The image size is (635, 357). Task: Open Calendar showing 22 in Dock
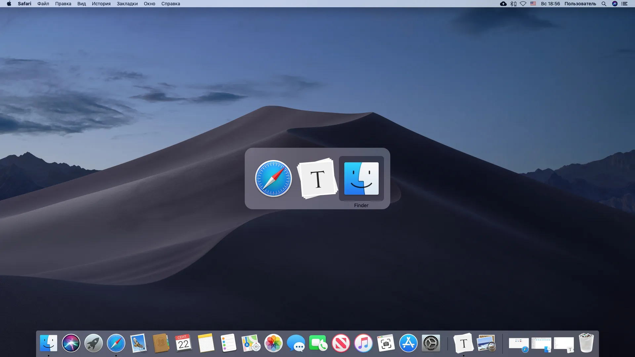(x=184, y=343)
